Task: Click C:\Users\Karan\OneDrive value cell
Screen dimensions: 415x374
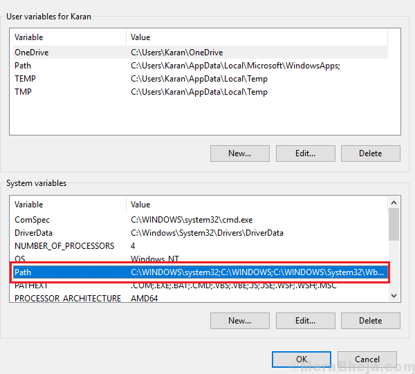Action: point(177,53)
